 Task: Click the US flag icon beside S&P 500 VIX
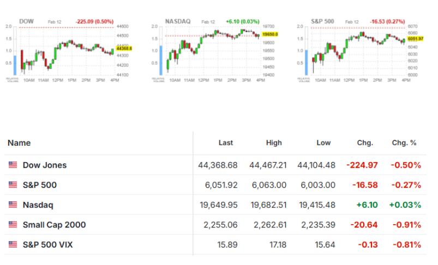click(x=13, y=245)
